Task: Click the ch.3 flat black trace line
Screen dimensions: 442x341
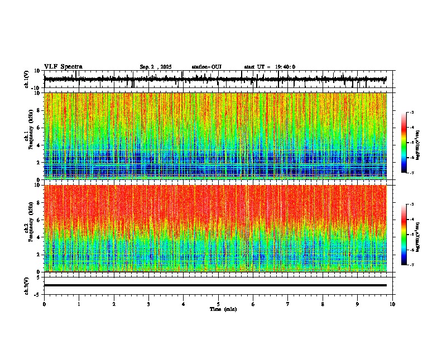Action: 215,285
